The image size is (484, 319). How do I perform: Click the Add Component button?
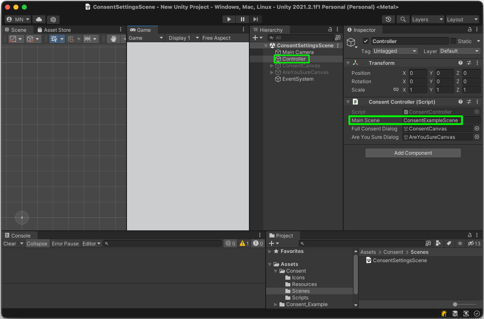point(413,153)
